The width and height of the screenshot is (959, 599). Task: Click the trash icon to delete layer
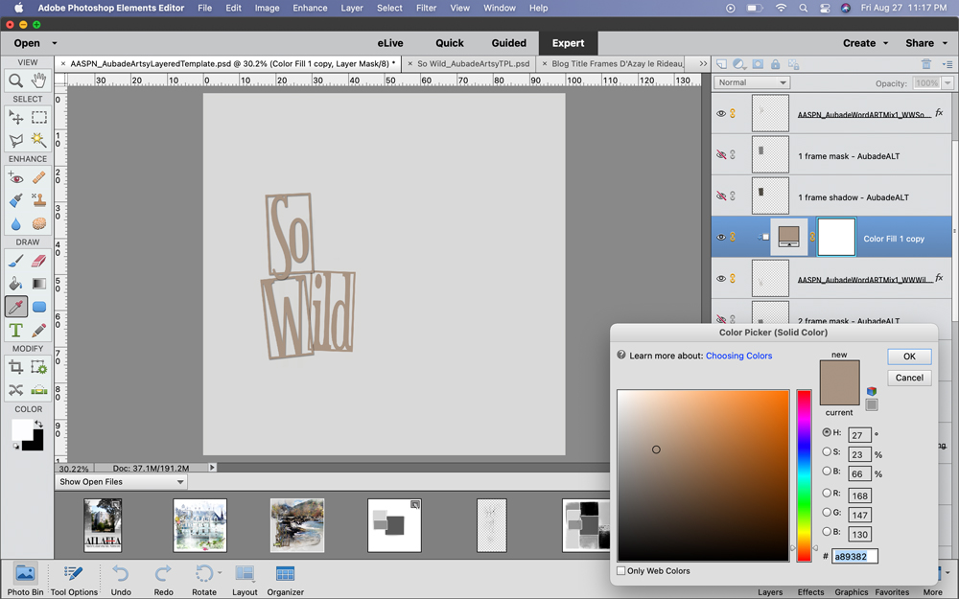pyautogui.click(x=926, y=64)
